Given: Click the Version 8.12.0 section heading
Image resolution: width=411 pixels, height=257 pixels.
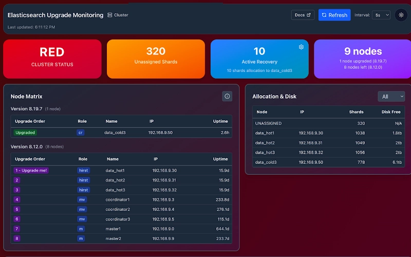Looking at the screenshot, I should [x=27, y=146].
